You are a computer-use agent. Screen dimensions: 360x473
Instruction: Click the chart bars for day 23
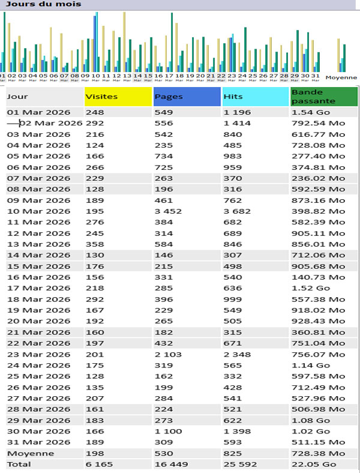pos(232,53)
